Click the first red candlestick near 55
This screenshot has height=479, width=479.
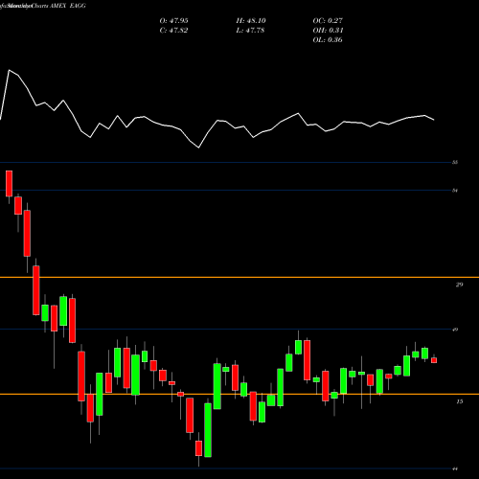pyautogui.click(x=9, y=184)
